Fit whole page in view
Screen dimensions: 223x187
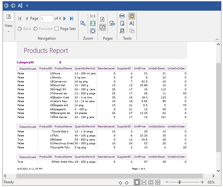[93, 31]
